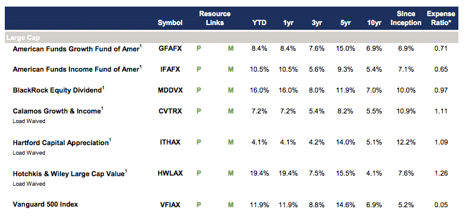Select the American Funds Growth Fund of Amer

tap(76, 49)
